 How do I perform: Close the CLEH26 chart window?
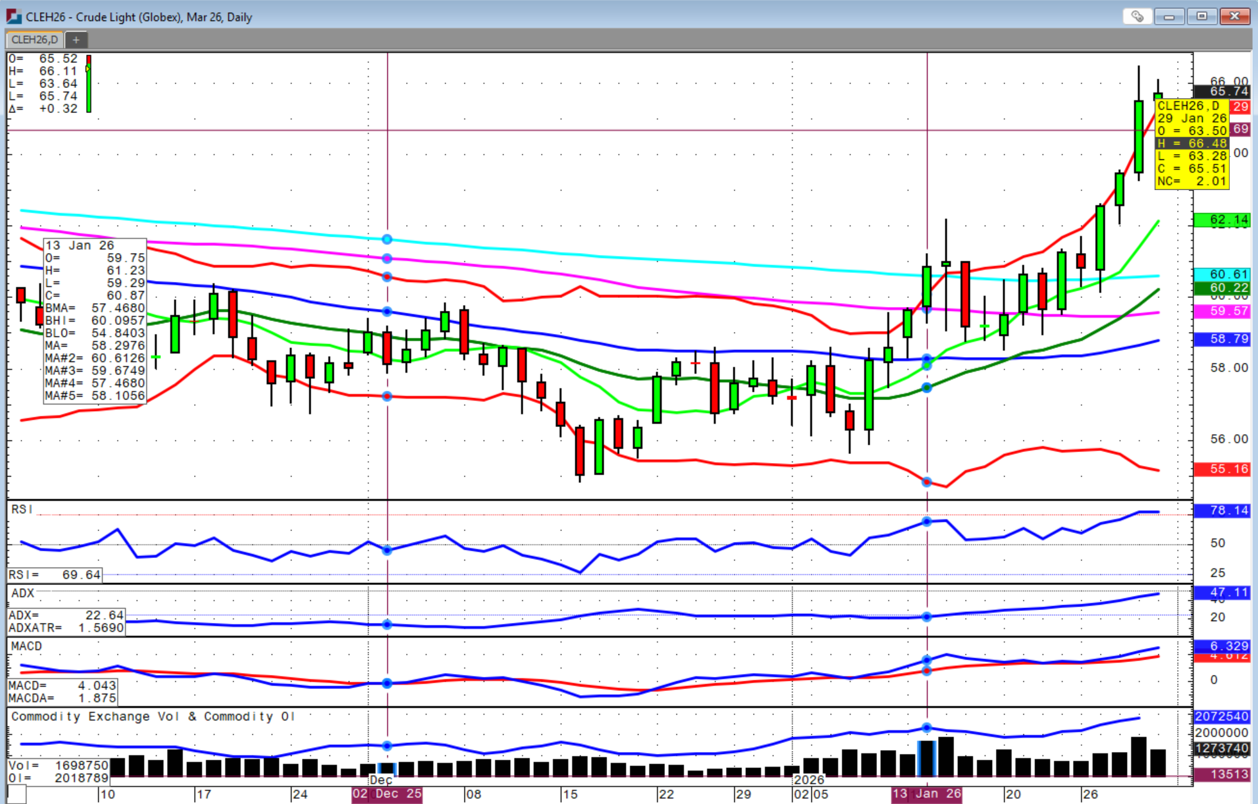click(x=1235, y=17)
